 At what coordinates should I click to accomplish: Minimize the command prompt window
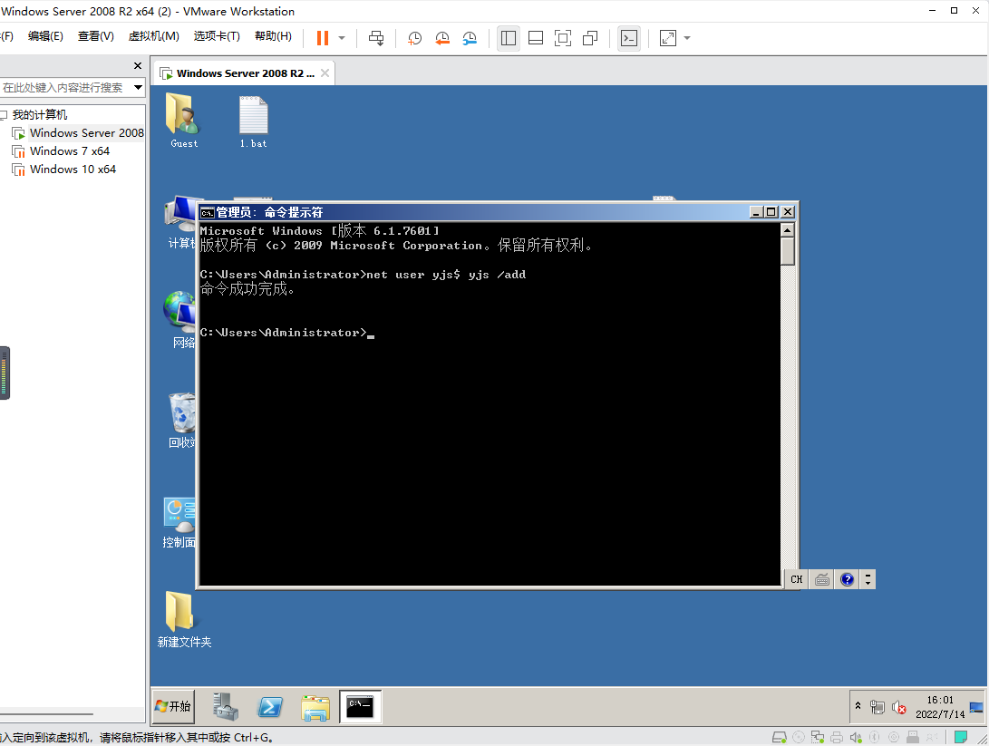coord(756,212)
